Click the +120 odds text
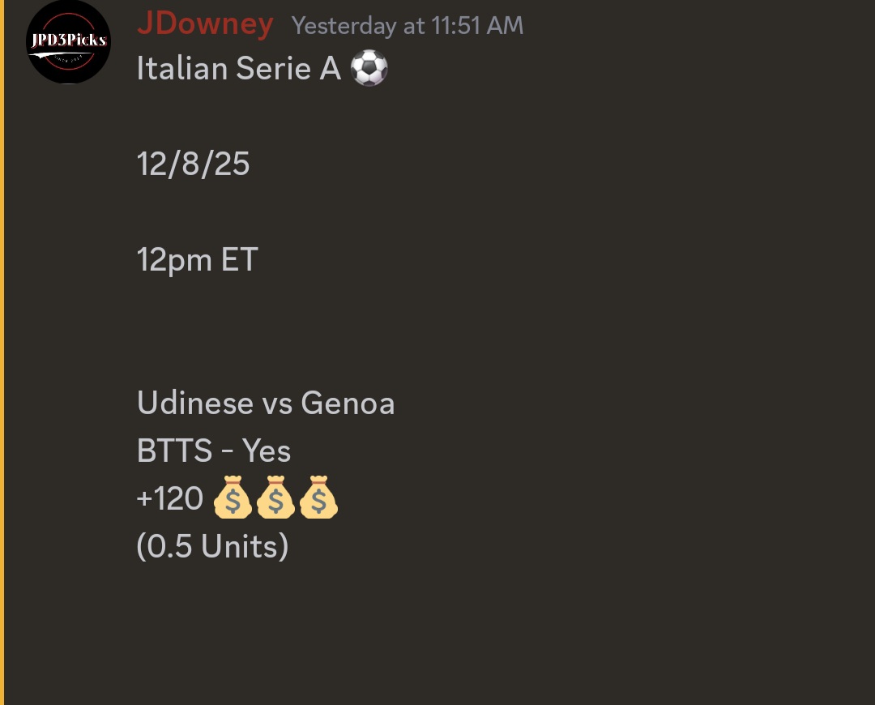The height and width of the screenshot is (705, 875). point(170,499)
